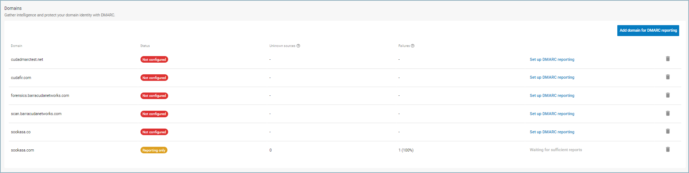Click the trash icon for sookasa.co
689x173 pixels.
(x=668, y=131)
